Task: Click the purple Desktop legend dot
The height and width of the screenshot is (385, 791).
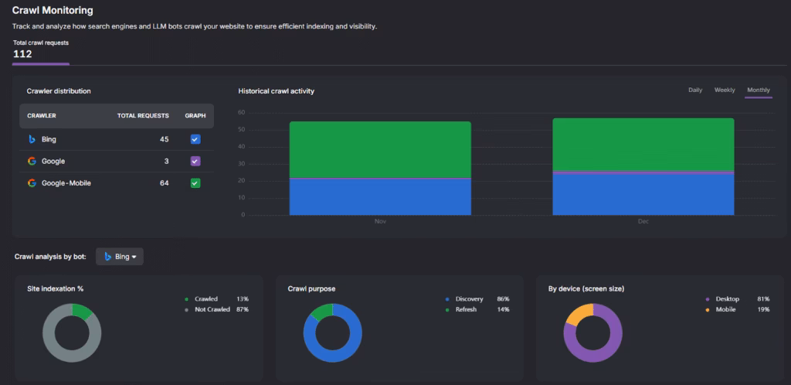Action: click(707, 299)
